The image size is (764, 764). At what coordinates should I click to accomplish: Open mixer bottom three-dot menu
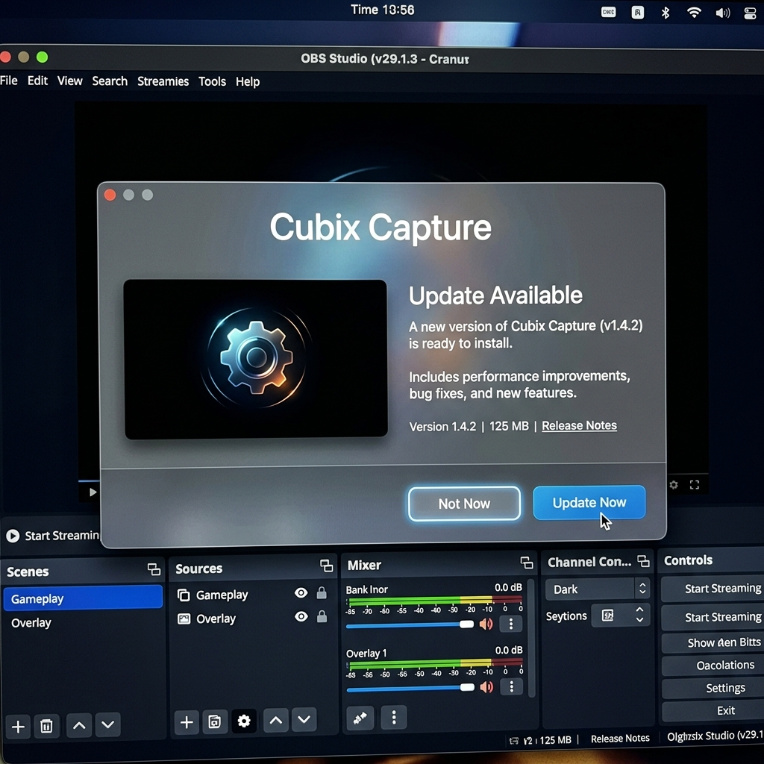pyautogui.click(x=394, y=717)
